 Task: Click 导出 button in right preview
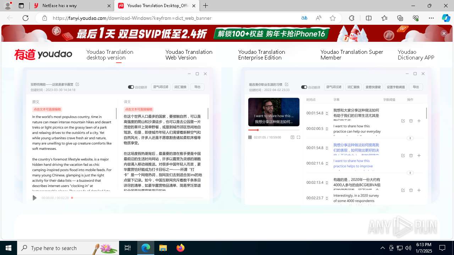pyautogui.click(x=416, y=87)
